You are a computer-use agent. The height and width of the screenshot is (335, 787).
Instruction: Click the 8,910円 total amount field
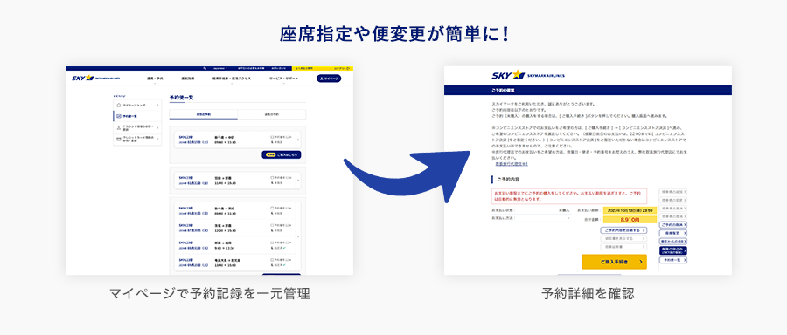coord(630,219)
